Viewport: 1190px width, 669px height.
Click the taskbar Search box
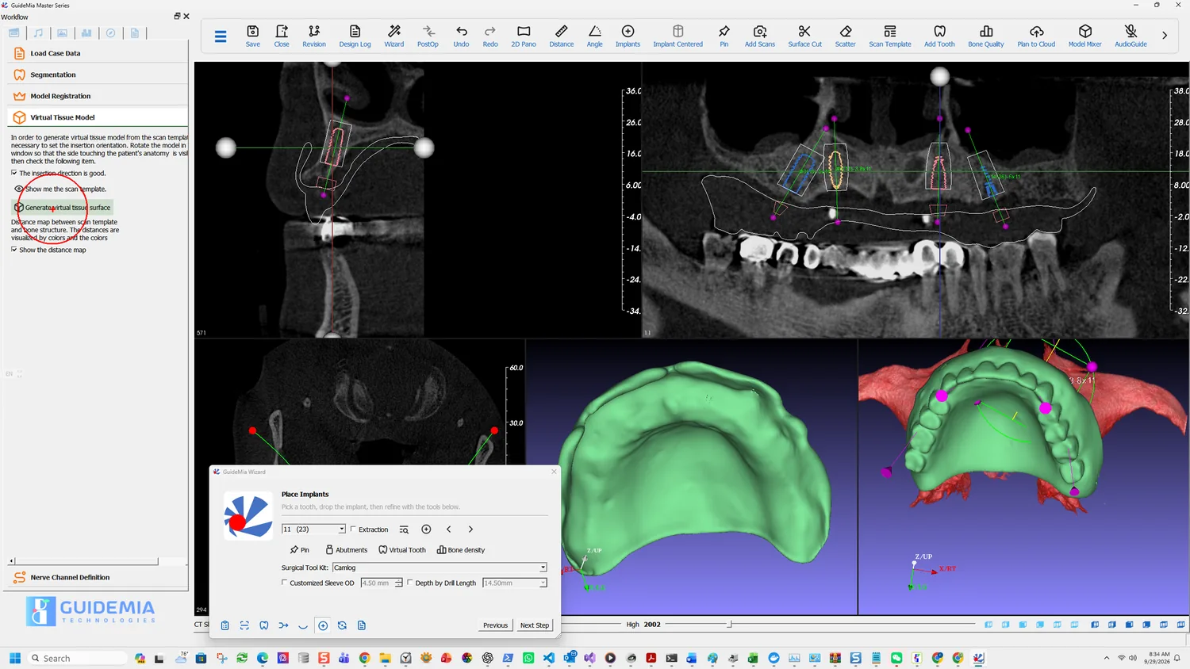[x=77, y=658]
